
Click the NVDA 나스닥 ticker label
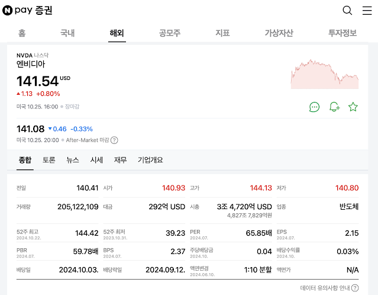[x=33, y=55]
